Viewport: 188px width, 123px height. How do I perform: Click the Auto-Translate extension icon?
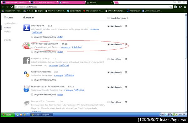click(27, 28)
